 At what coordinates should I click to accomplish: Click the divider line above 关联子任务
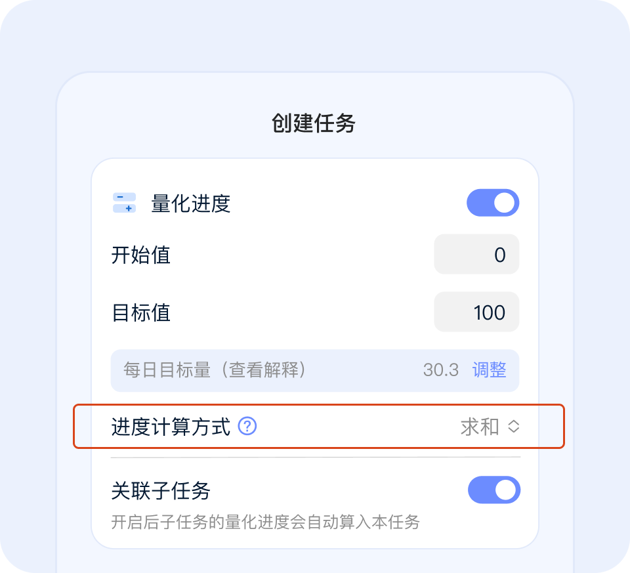(x=315, y=457)
